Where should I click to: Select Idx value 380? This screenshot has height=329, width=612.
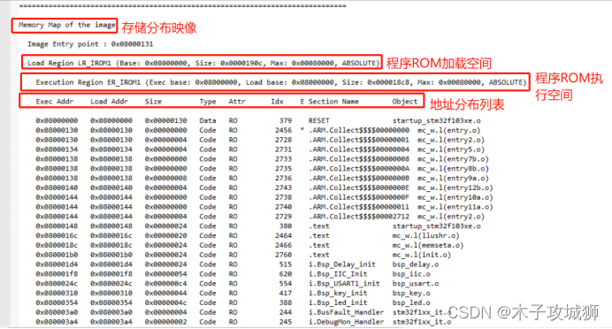pos(286,226)
